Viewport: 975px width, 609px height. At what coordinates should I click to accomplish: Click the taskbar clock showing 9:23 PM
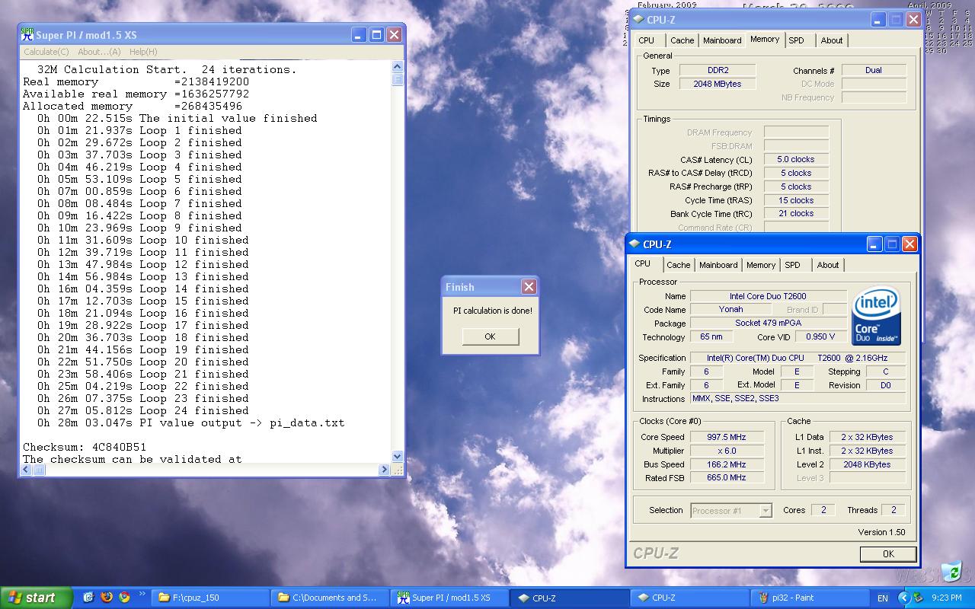click(x=946, y=598)
